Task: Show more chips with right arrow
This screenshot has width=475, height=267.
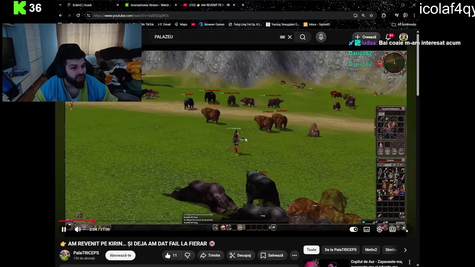Action: point(405,250)
